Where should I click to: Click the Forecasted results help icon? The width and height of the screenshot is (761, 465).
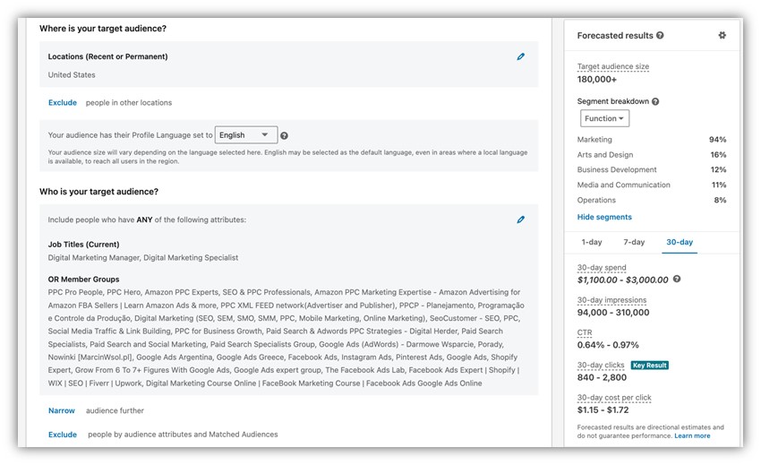660,36
